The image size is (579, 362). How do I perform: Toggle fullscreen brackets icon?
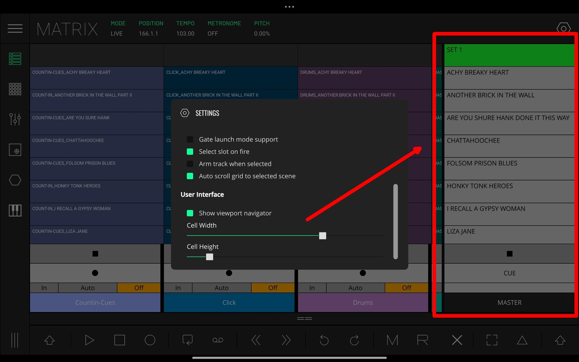[492, 340]
